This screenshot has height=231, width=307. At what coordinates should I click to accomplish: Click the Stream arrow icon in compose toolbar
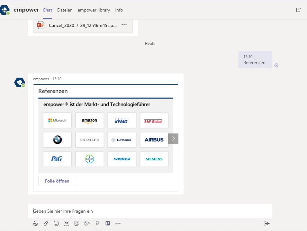coord(87,223)
